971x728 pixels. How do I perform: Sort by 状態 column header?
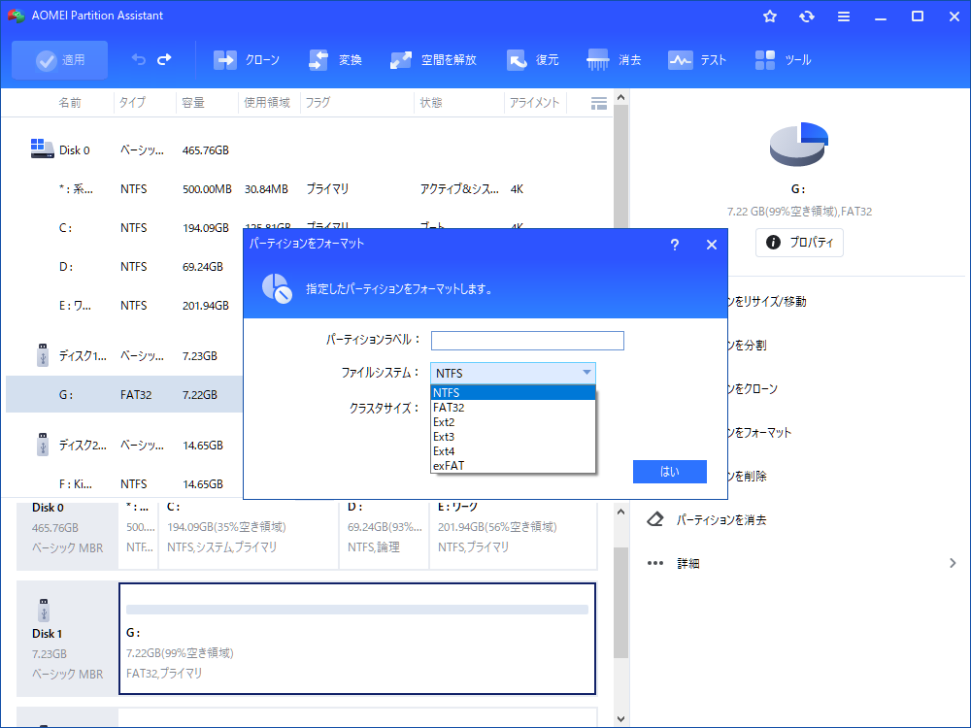pos(431,103)
